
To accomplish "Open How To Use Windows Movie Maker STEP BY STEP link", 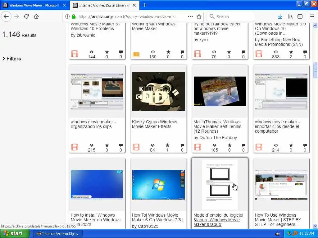I will pos(278,220).
